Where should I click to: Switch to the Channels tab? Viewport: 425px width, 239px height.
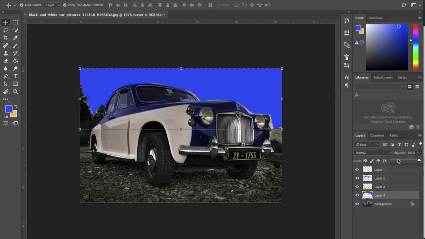tap(377, 135)
